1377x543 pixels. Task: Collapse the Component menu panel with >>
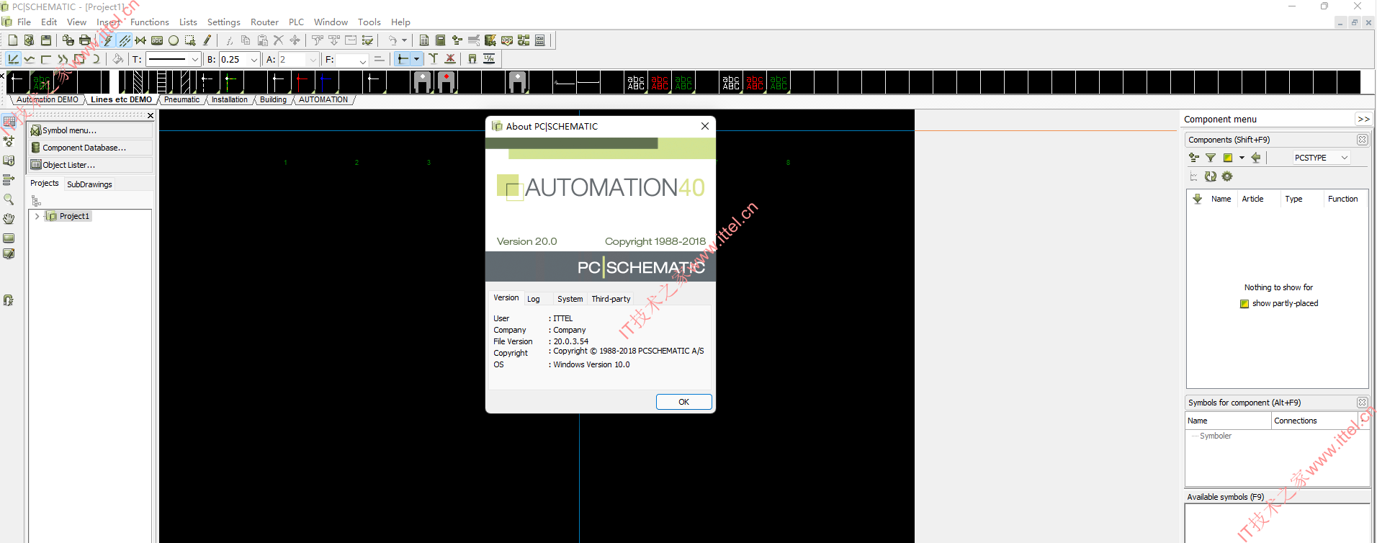[1363, 120]
